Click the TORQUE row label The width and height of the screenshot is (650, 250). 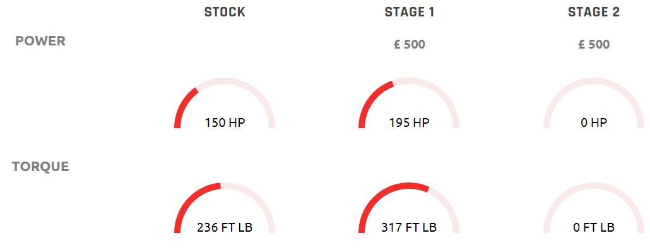(x=40, y=167)
